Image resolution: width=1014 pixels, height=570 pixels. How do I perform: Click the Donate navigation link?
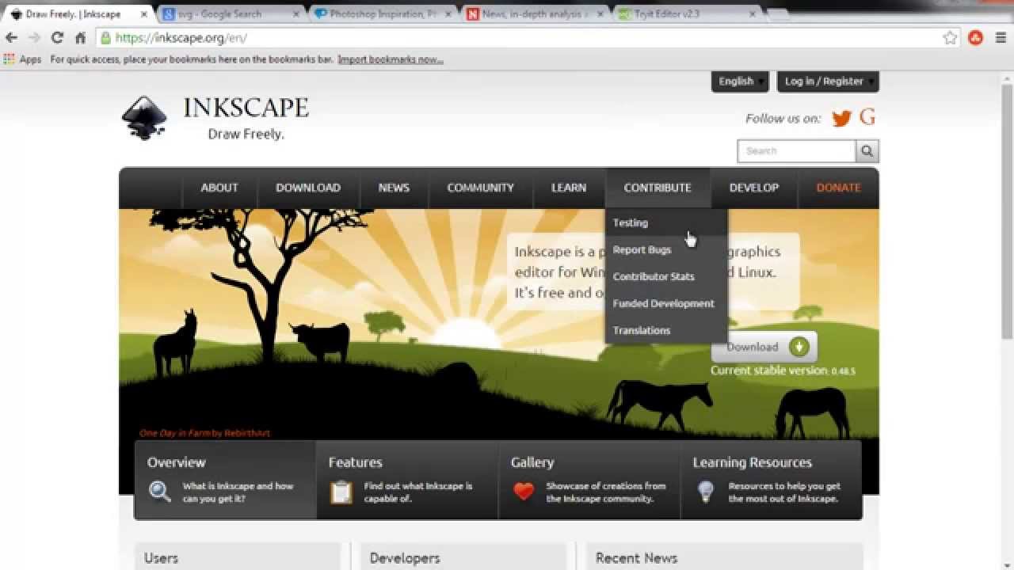coord(838,188)
